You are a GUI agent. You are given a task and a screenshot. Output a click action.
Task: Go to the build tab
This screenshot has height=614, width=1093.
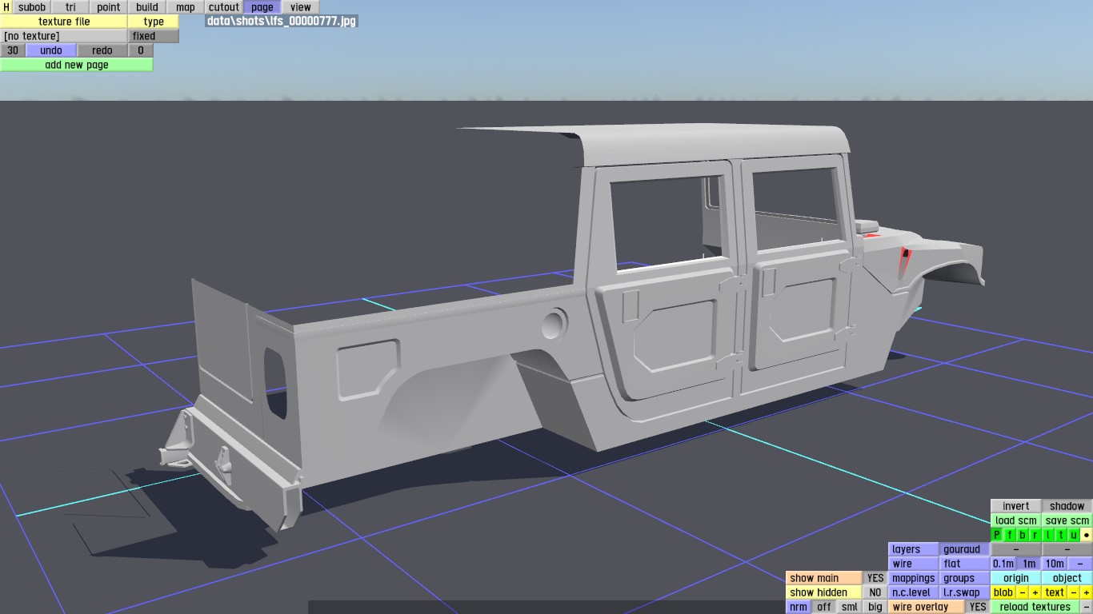[x=147, y=7]
